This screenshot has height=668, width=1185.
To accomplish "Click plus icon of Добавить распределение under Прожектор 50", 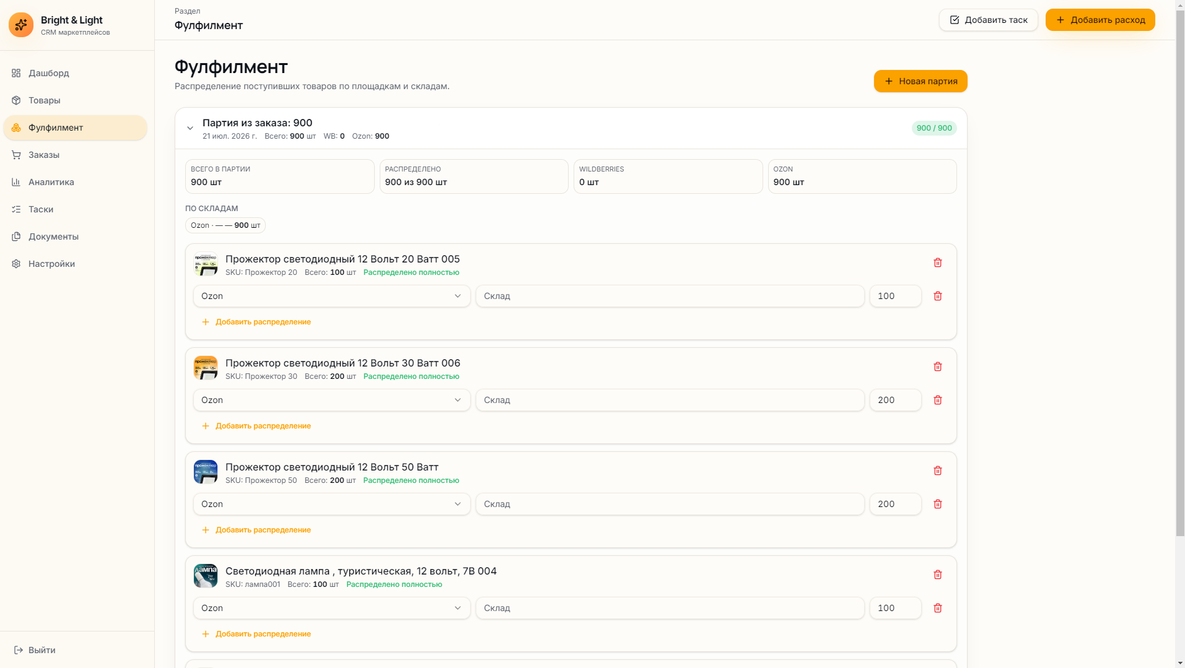I will [x=206, y=530].
